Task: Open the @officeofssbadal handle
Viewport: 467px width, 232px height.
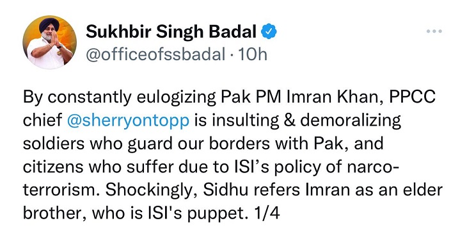Action: [x=155, y=54]
